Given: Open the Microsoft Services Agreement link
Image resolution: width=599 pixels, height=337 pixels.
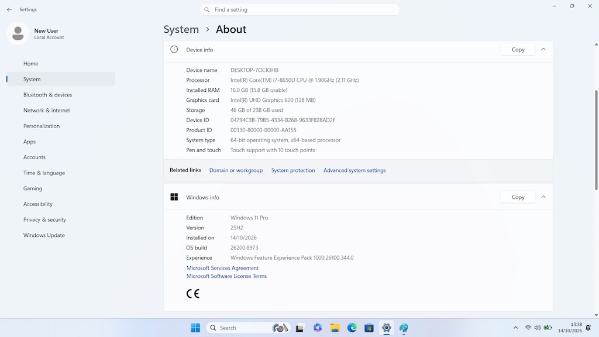Looking at the screenshot, I should 222,268.
